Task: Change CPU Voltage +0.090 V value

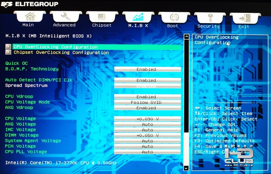Action: tap(147, 119)
